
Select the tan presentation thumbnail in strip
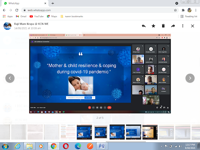tap(150, 132)
